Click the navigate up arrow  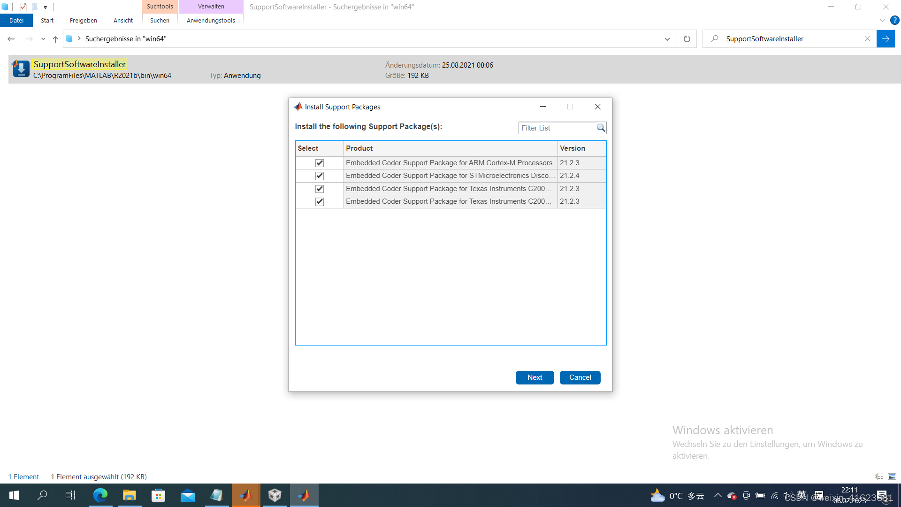(x=55, y=39)
